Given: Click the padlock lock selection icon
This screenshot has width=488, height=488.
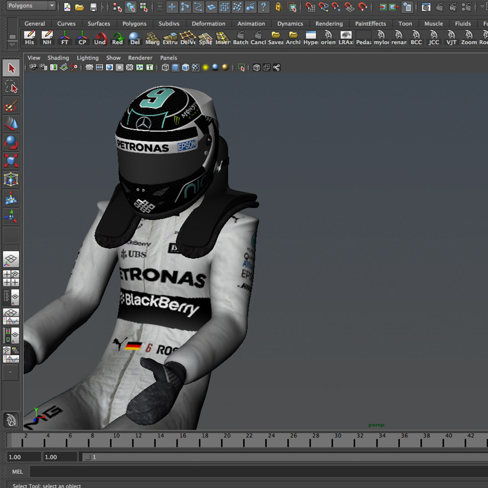Looking at the screenshot, I should (x=278, y=7).
